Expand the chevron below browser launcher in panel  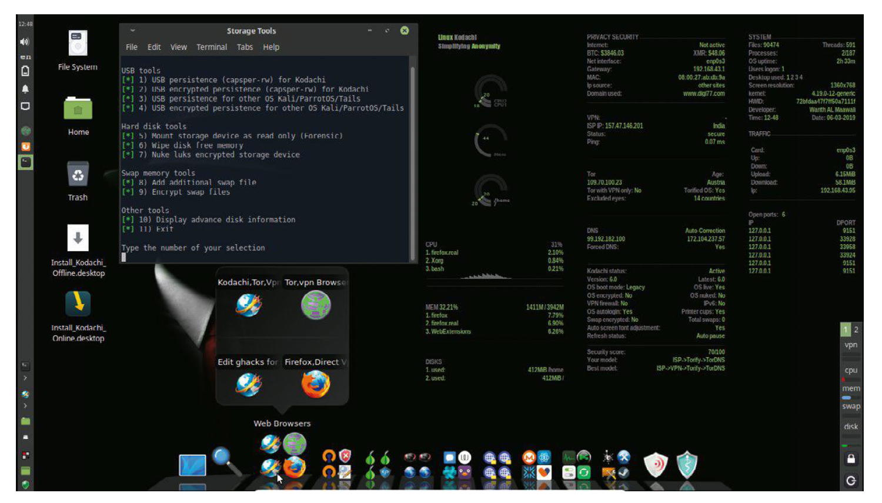(x=25, y=406)
